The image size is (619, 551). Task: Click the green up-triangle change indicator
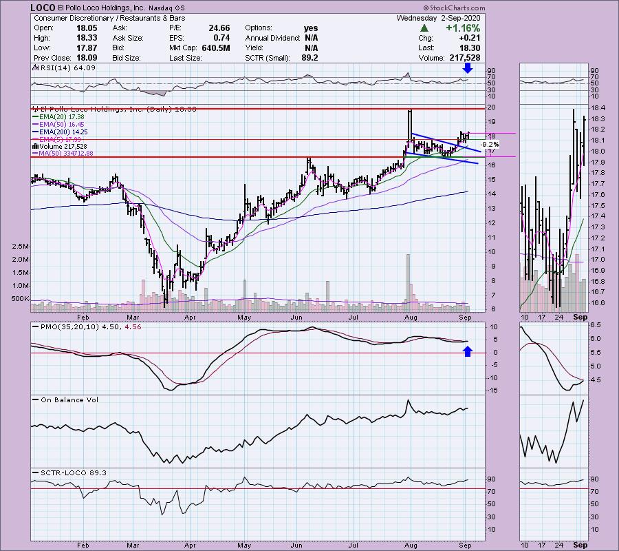coord(424,28)
